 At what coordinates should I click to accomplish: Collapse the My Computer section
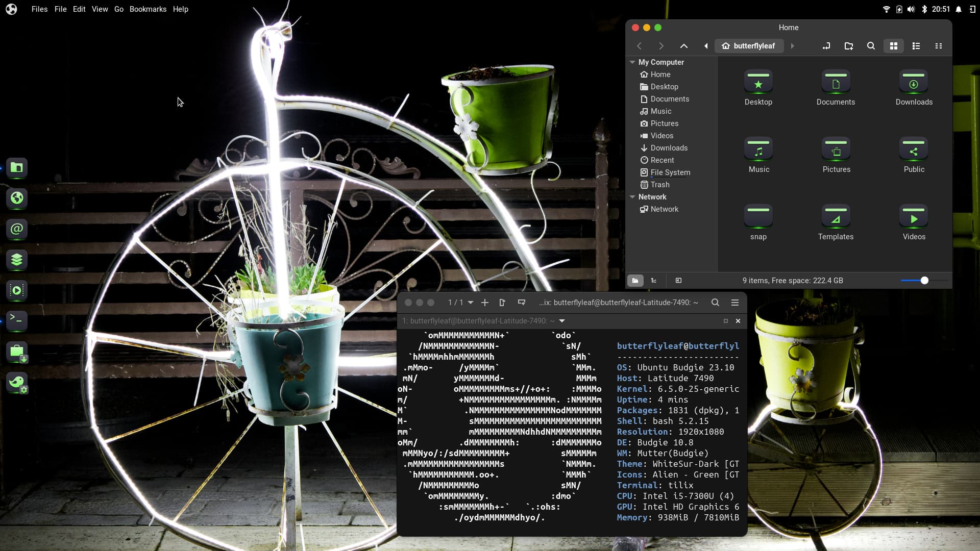(x=632, y=62)
